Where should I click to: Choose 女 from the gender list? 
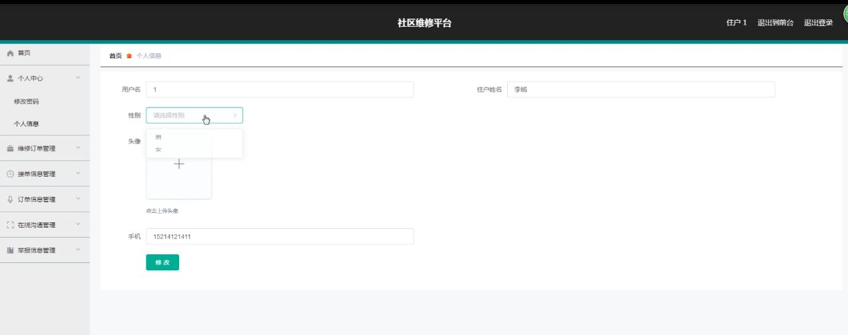tap(194, 149)
